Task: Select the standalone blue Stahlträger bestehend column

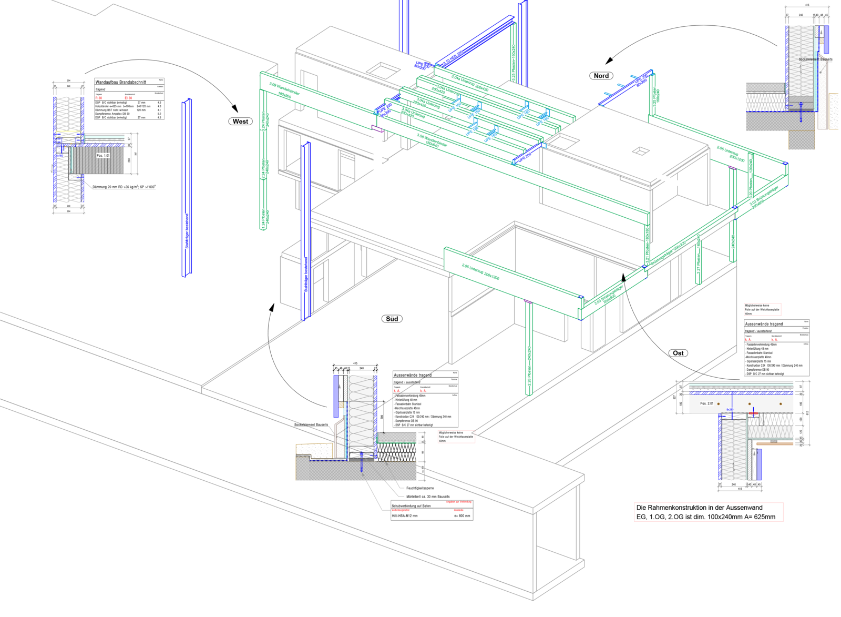Action: point(187,187)
